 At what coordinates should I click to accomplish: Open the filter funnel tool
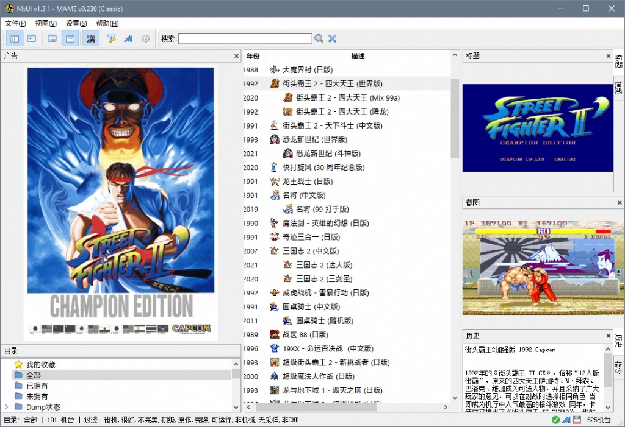pos(111,38)
